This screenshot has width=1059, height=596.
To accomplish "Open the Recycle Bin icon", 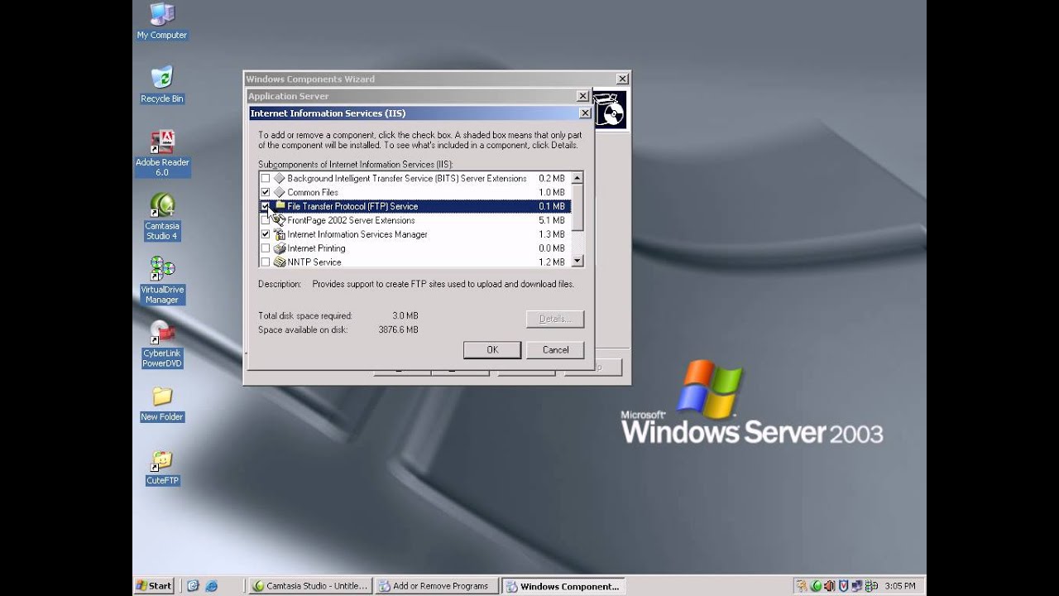I will pos(162,84).
